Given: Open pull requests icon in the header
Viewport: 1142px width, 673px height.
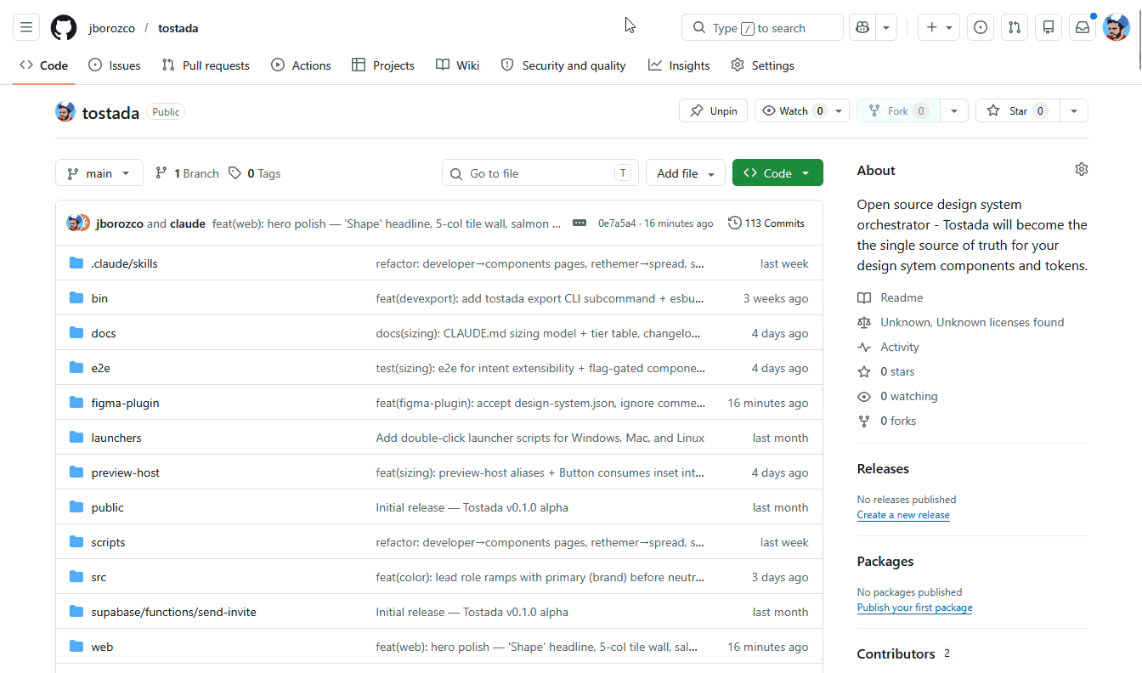Looking at the screenshot, I should (x=1015, y=27).
